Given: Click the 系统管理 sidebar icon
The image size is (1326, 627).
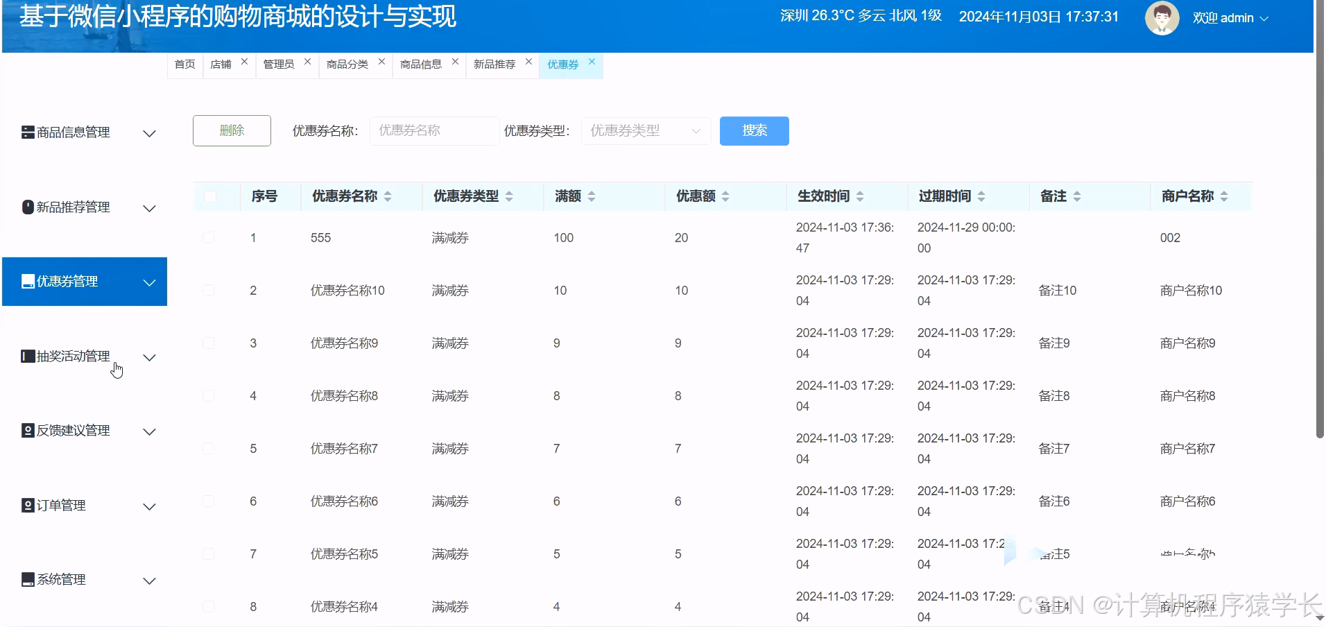Looking at the screenshot, I should pos(28,580).
